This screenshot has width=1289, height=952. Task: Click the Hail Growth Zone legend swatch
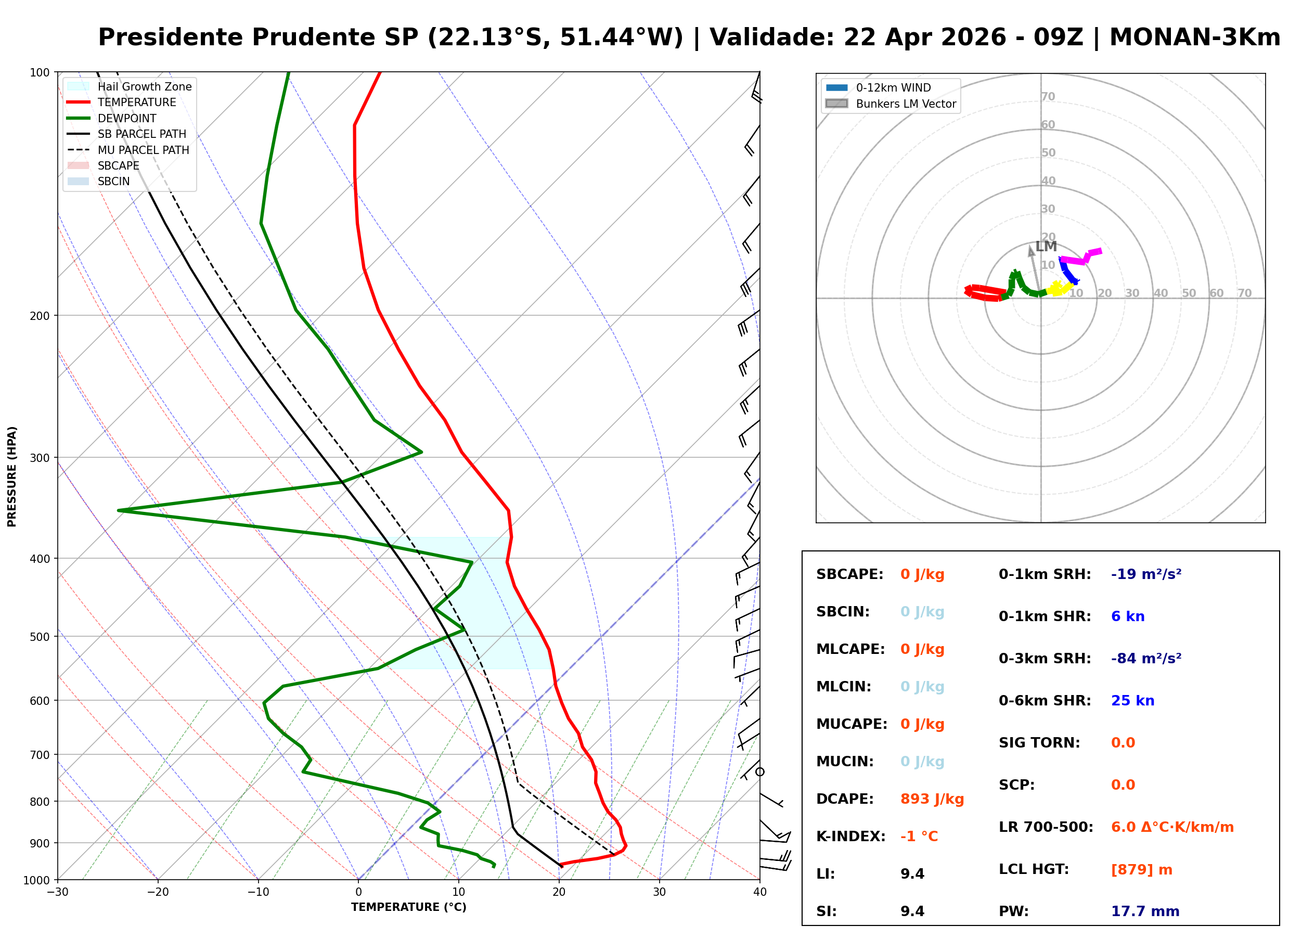(x=79, y=86)
